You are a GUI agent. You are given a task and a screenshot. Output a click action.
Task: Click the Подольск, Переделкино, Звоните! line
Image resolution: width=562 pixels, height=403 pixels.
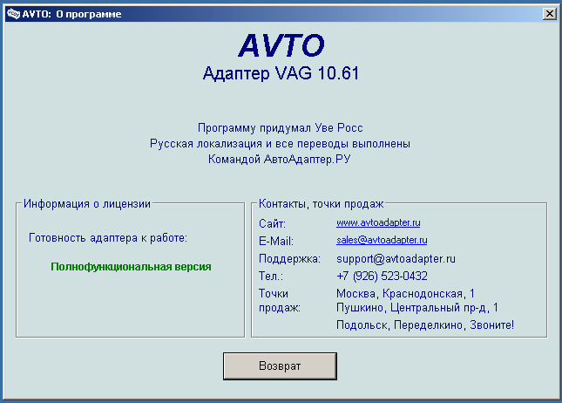click(425, 325)
